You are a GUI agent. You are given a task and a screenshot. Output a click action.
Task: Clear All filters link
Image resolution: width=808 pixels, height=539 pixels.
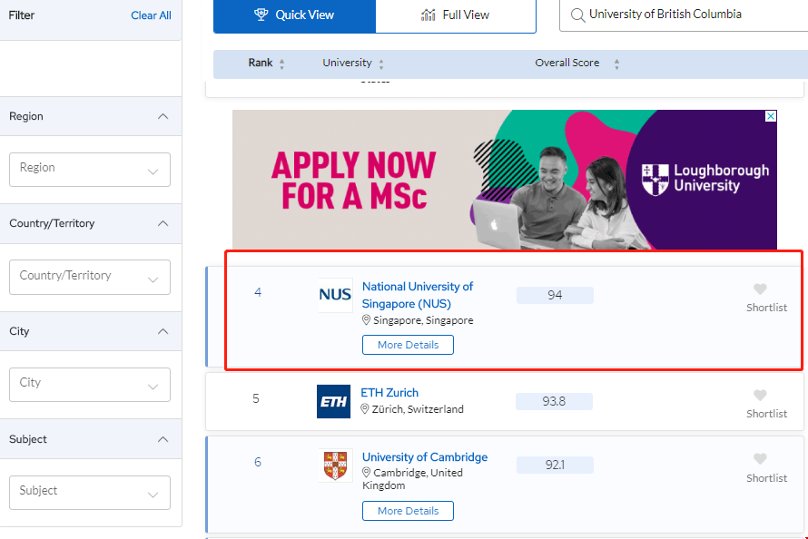(151, 15)
